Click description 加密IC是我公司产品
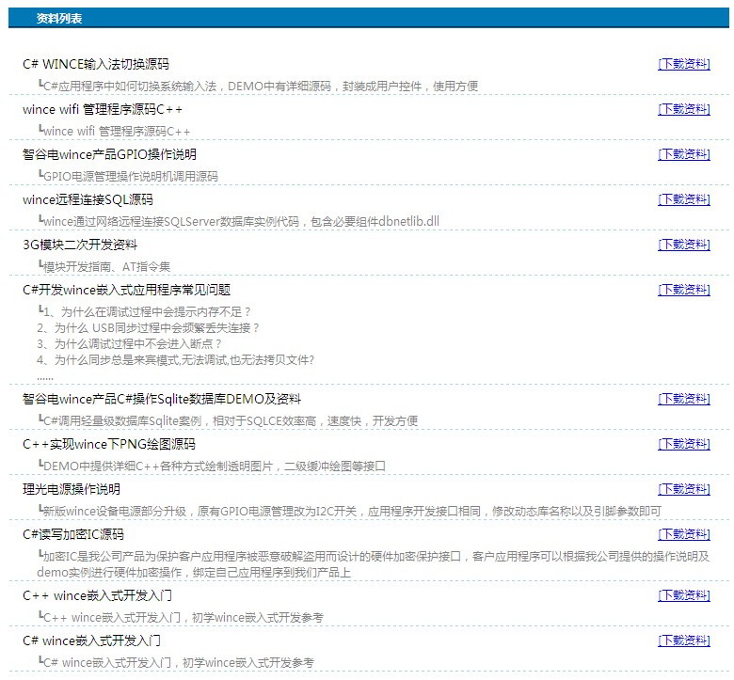Screen dimensions: 734x680 tap(373, 557)
